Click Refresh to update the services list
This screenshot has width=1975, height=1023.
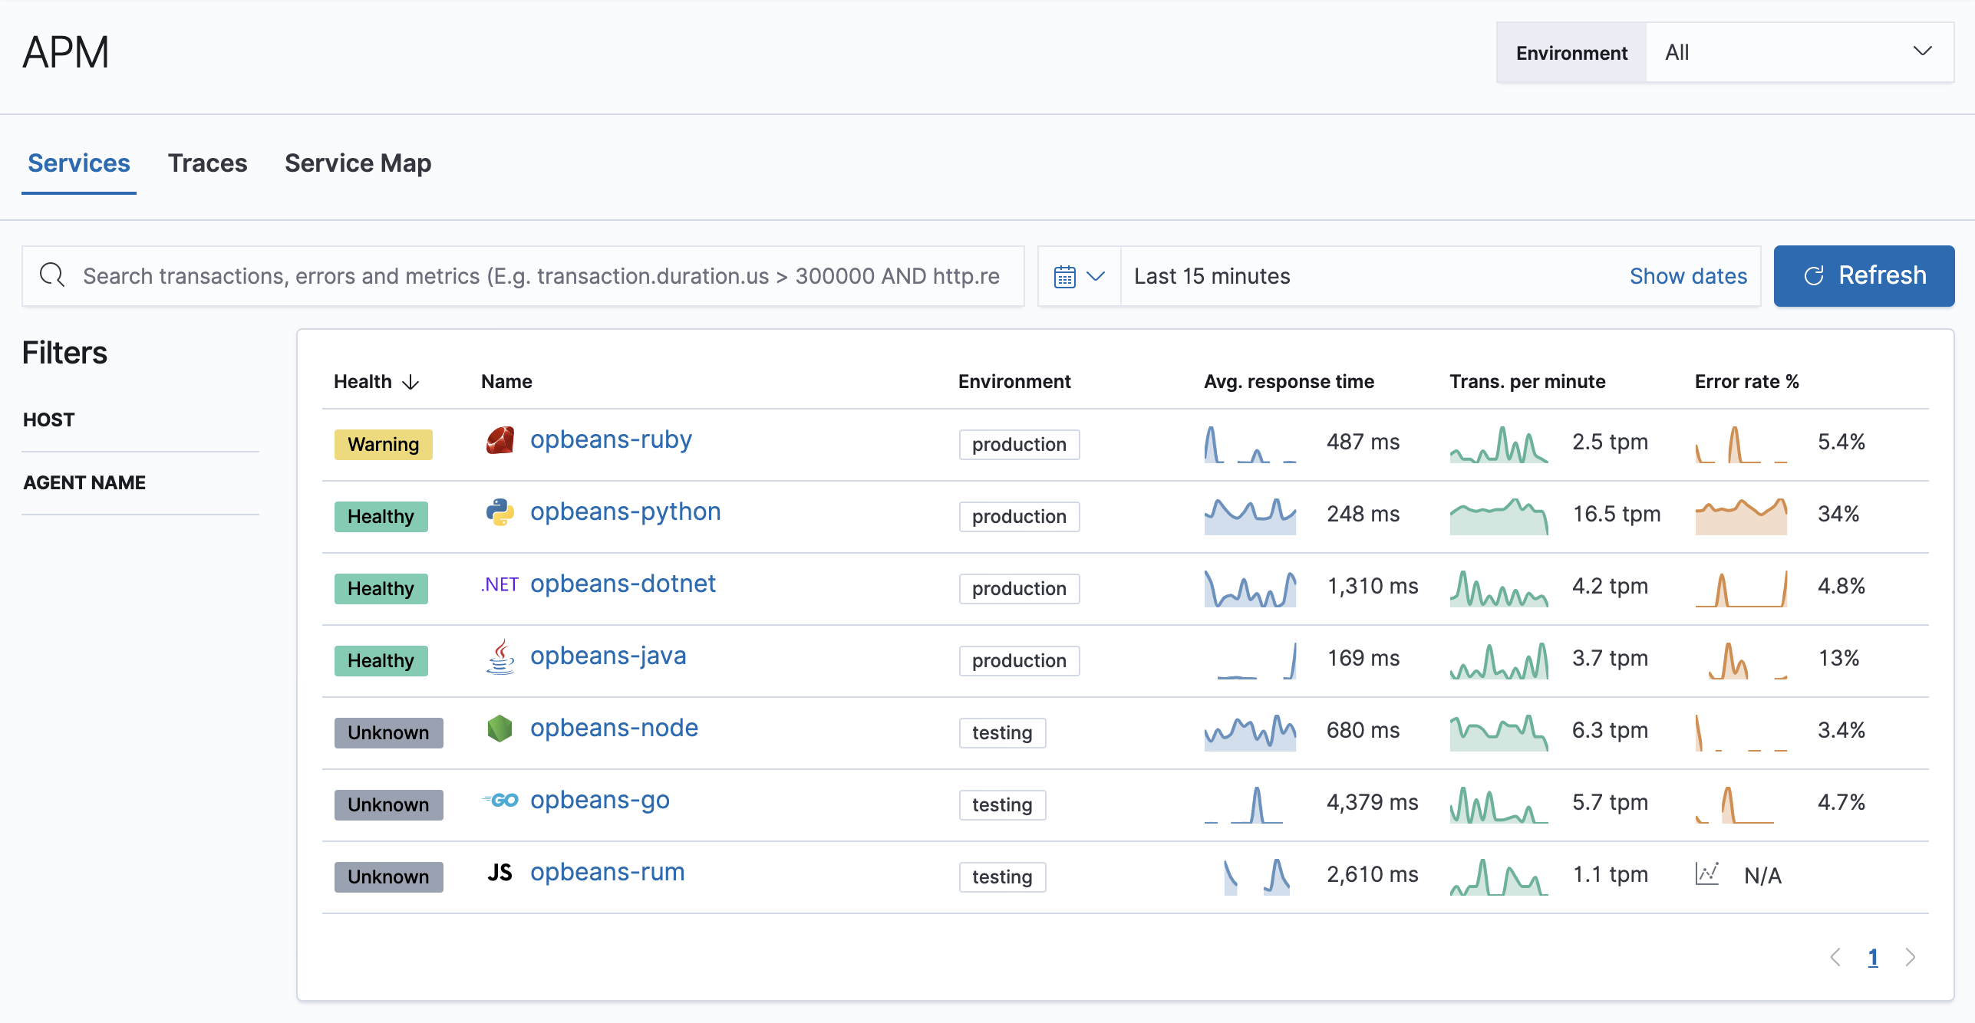(1863, 275)
